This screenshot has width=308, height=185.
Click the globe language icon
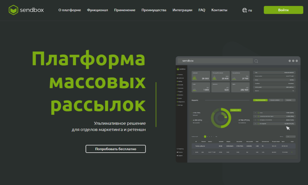click(x=244, y=10)
